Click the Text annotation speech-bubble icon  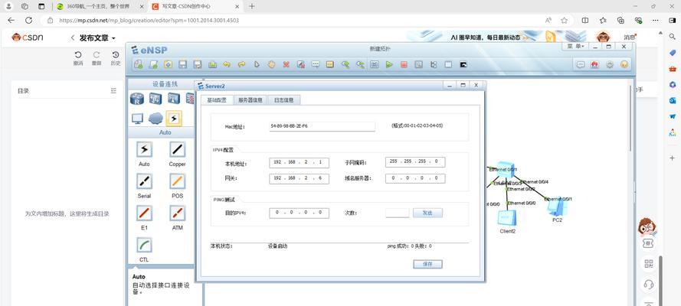click(316, 64)
